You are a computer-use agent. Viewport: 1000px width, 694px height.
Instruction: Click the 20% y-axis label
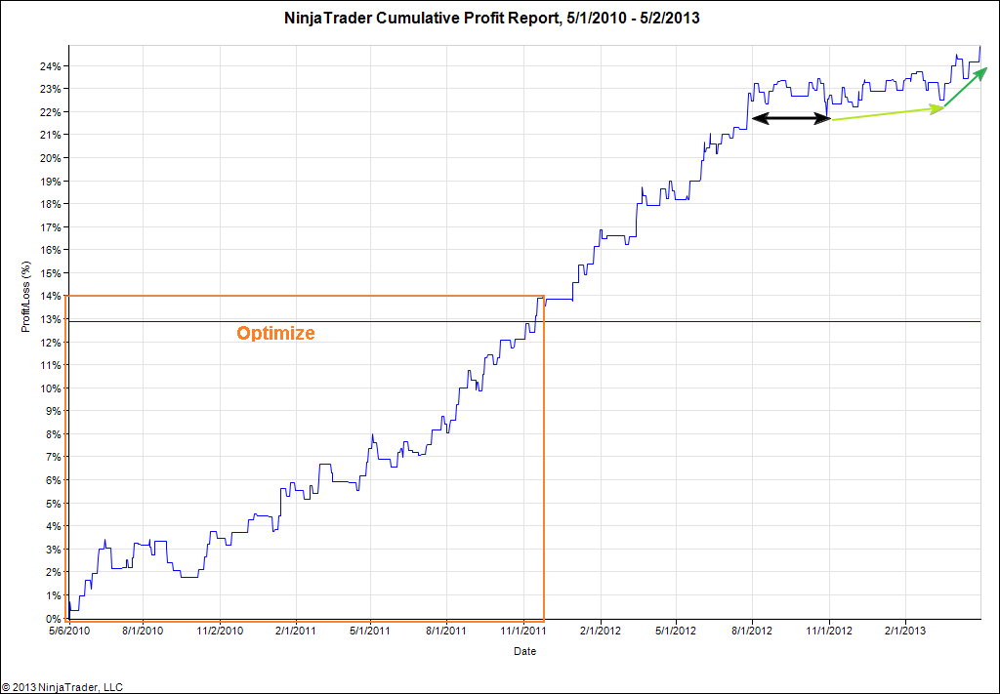point(51,158)
